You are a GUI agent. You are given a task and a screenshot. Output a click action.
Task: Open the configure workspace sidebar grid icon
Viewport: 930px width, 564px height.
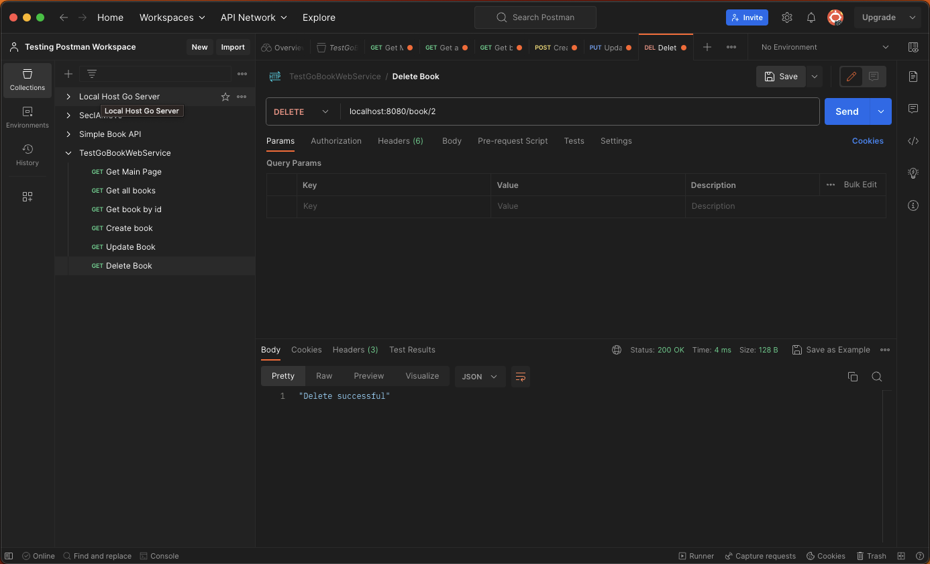[28, 197]
